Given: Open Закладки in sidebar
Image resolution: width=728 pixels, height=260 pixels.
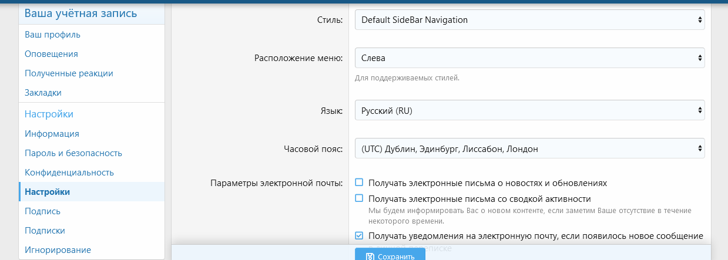Looking at the screenshot, I should pos(43,93).
